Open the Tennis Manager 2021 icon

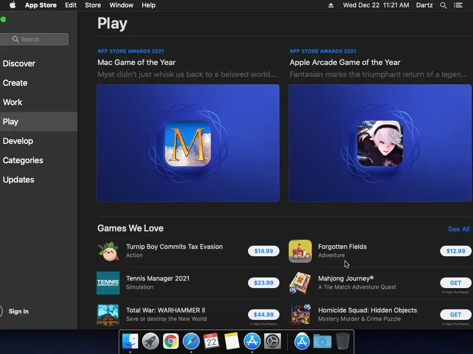pyautogui.click(x=108, y=283)
